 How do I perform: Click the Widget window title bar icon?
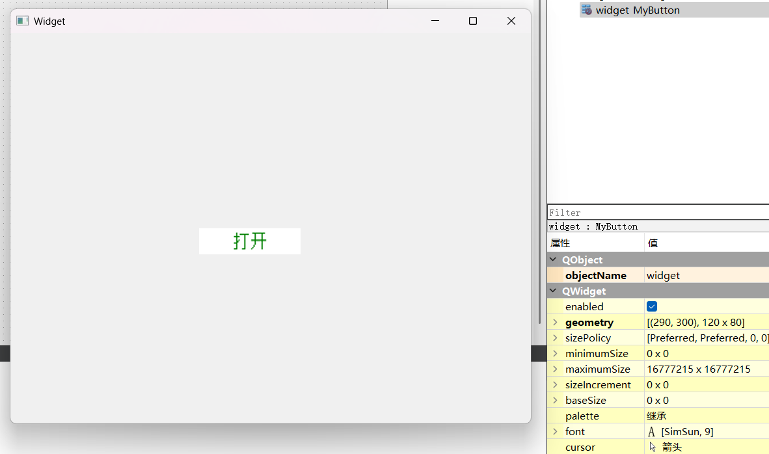coord(23,21)
